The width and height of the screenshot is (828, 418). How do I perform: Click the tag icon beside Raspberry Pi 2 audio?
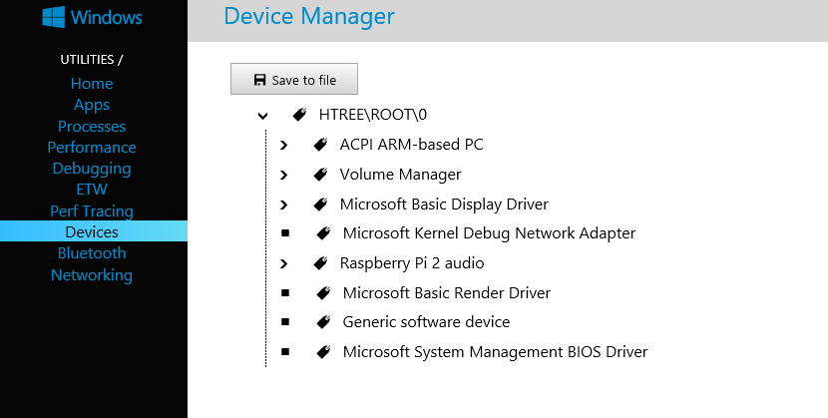pos(320,262)
